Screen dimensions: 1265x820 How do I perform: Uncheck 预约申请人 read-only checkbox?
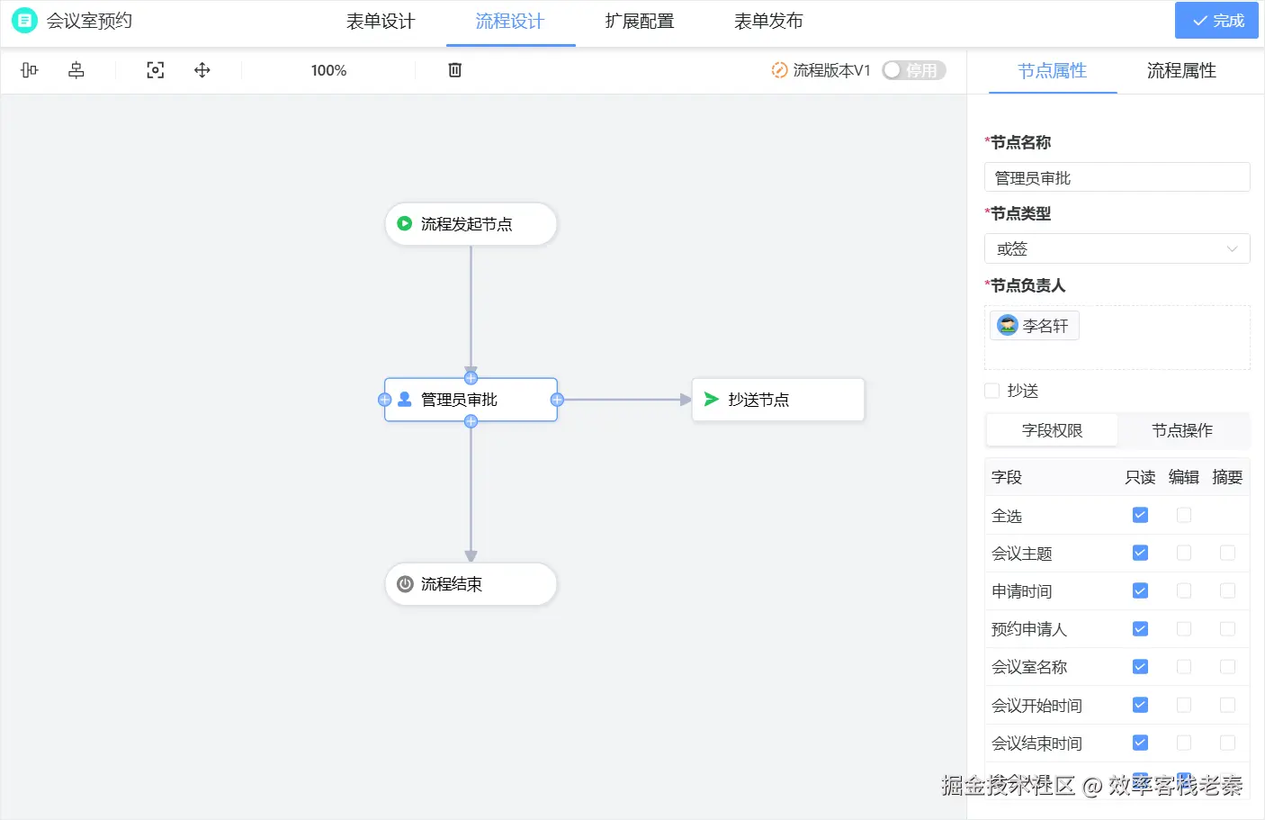1140,628
